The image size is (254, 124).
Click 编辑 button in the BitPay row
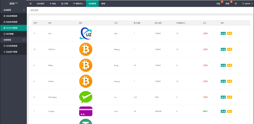click(223, 65)
